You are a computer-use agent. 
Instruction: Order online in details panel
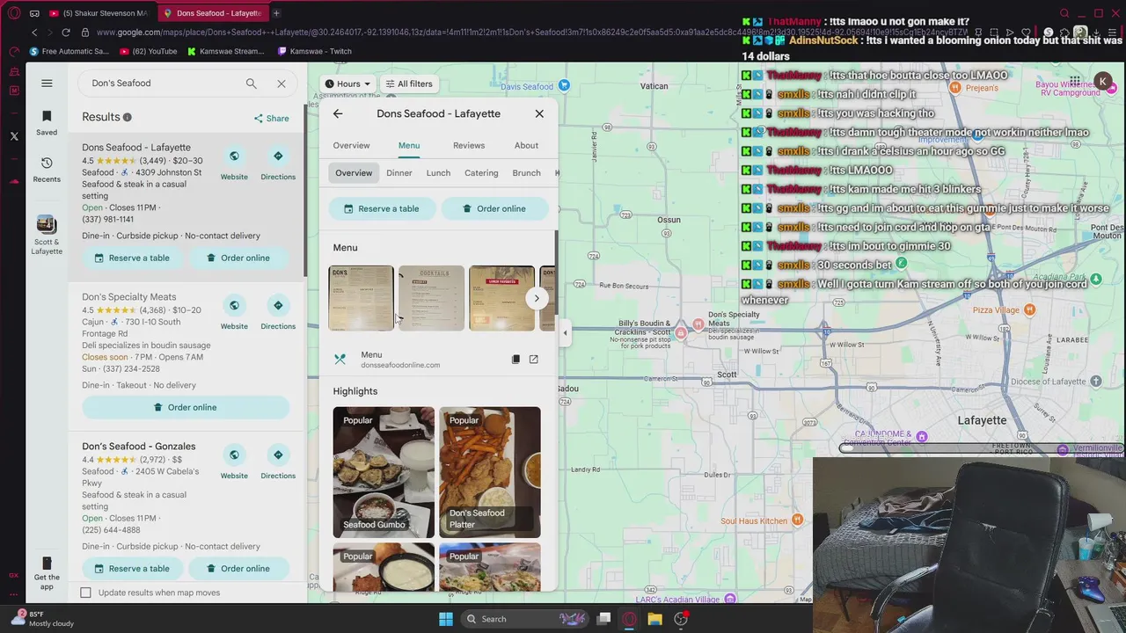point(494,208)
